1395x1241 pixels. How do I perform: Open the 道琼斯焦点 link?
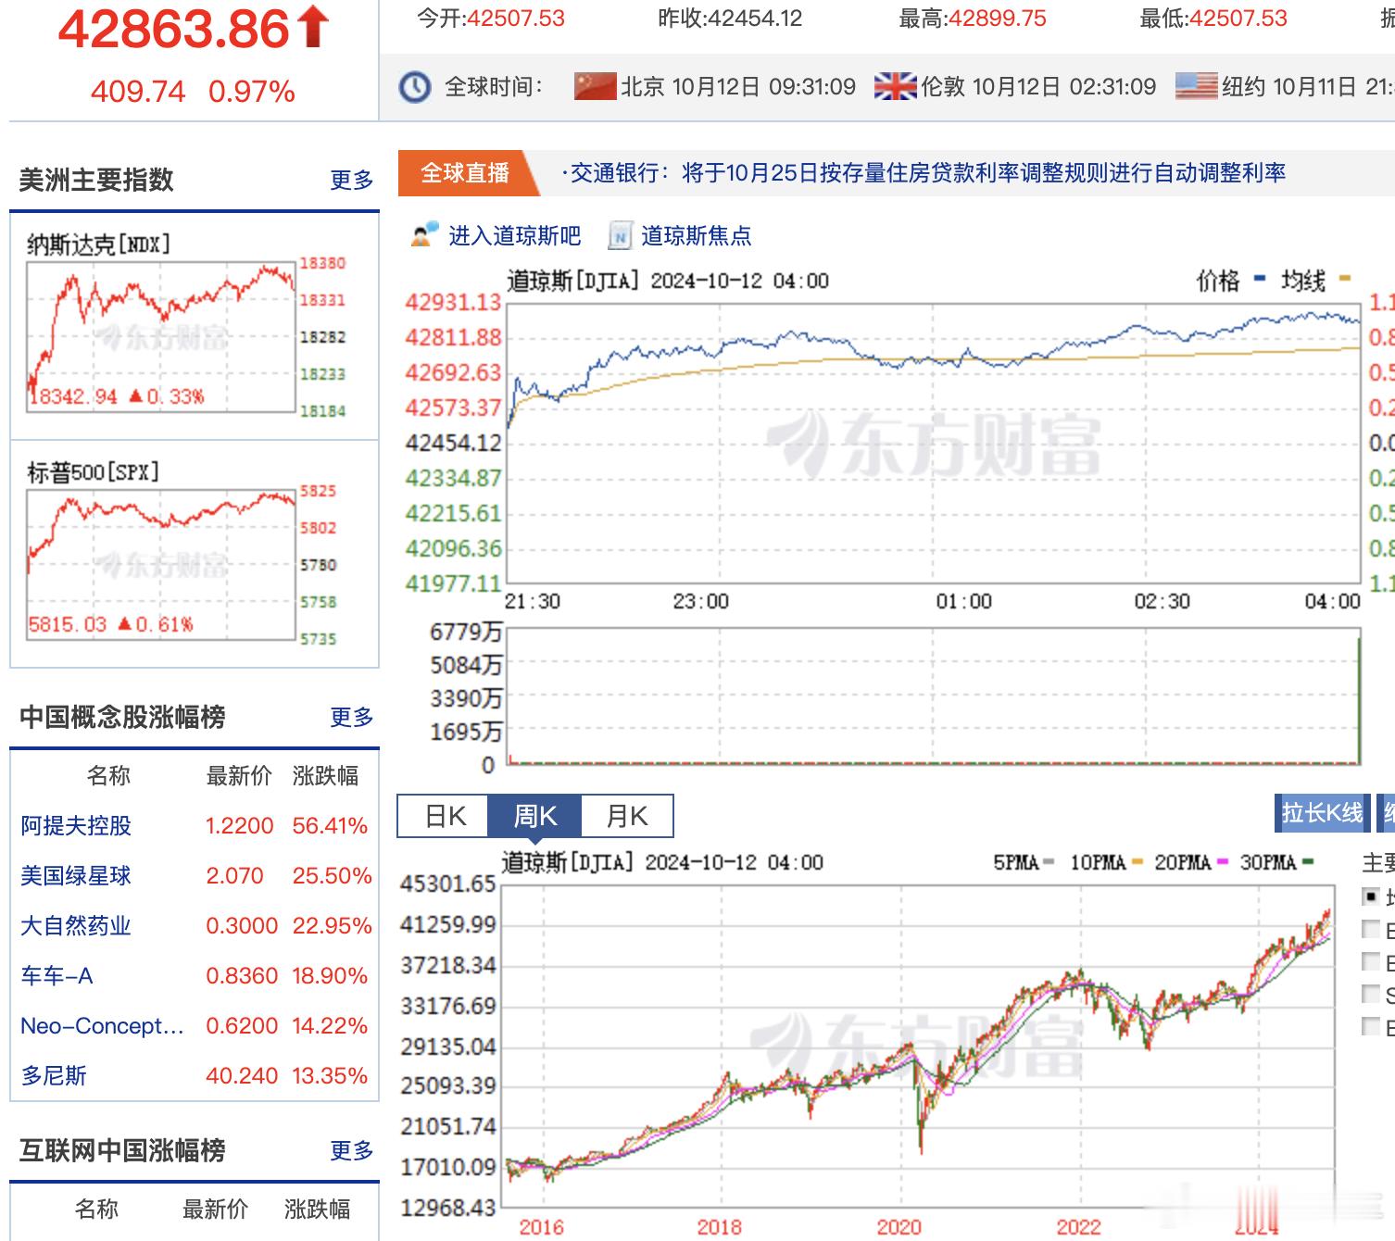point(696,236)
